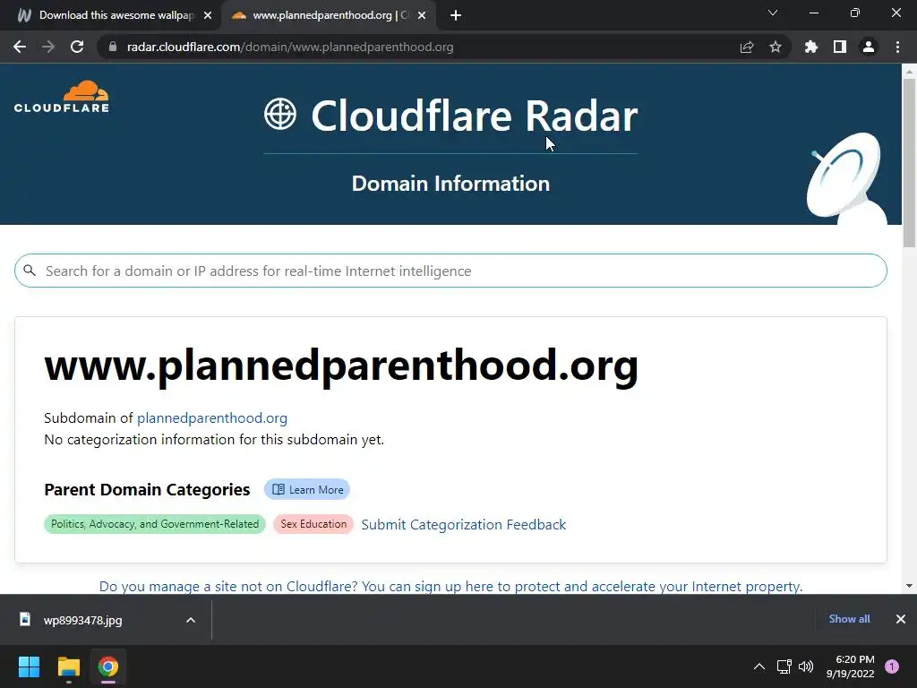Close the plannedparenthood.org tab
The image size is (917, 688).
coord(422,16)
